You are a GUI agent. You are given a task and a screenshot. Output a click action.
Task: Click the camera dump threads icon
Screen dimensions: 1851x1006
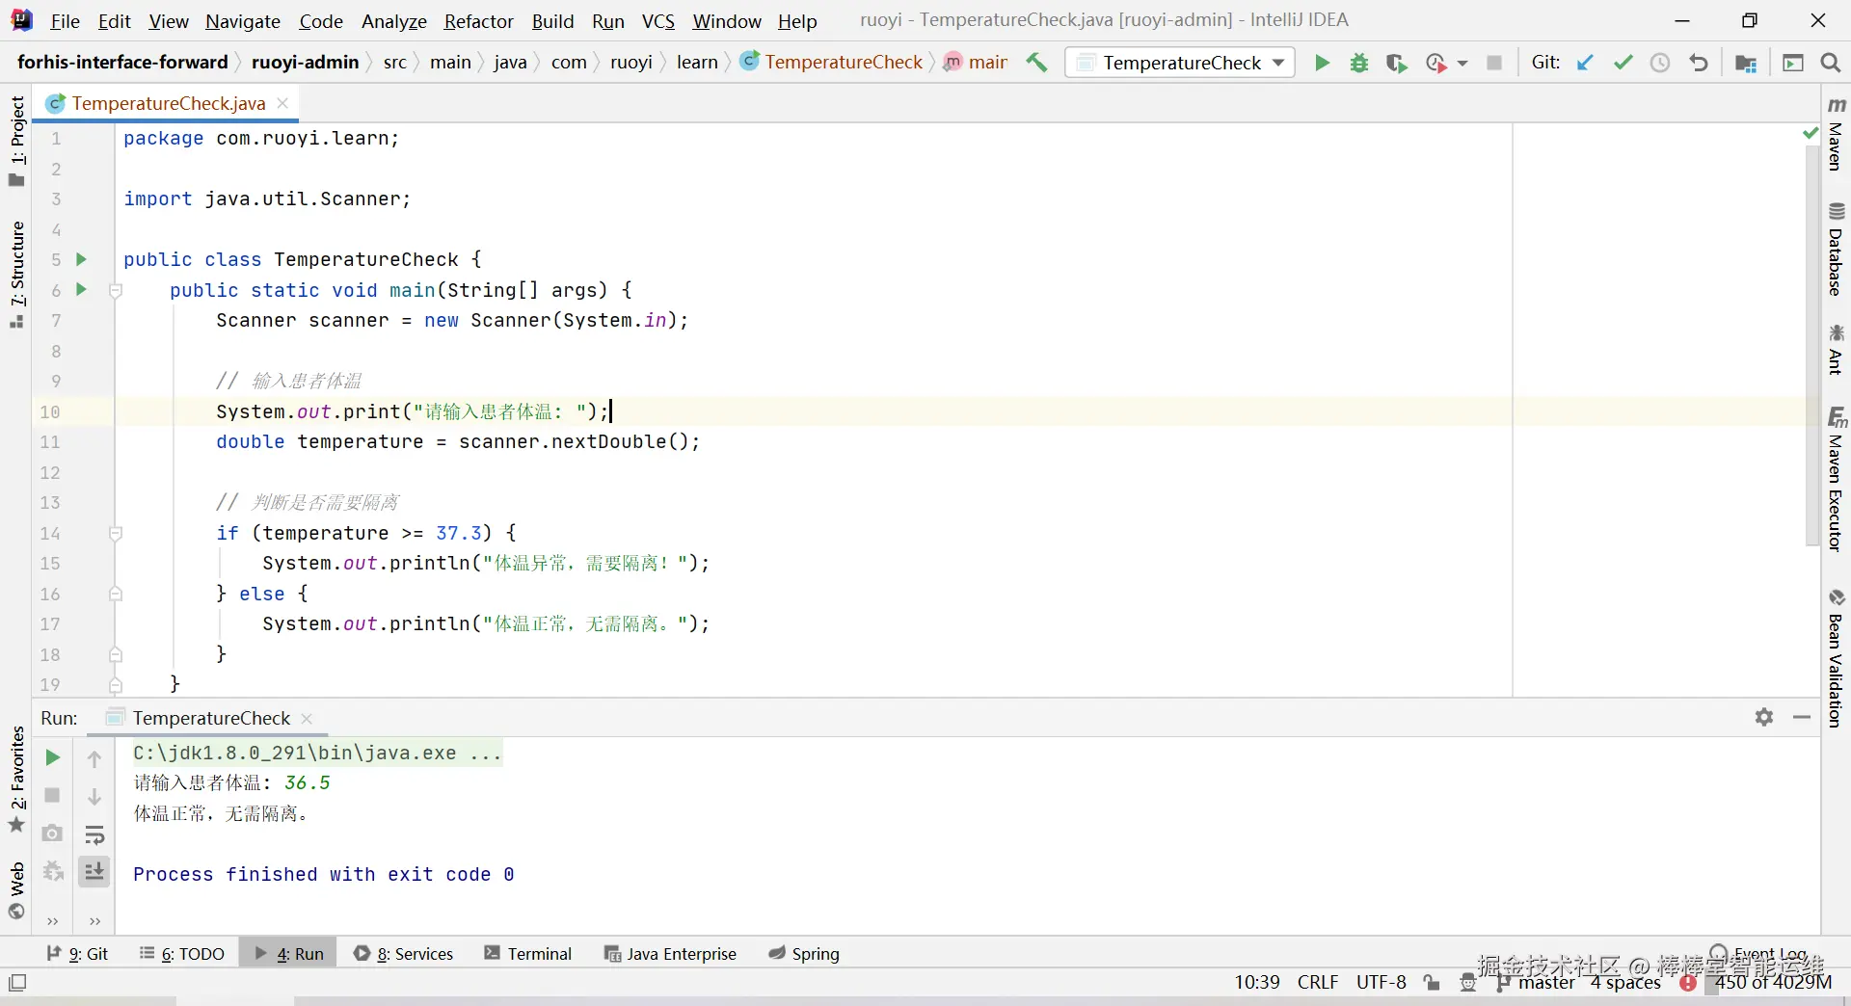pos(53,834)
